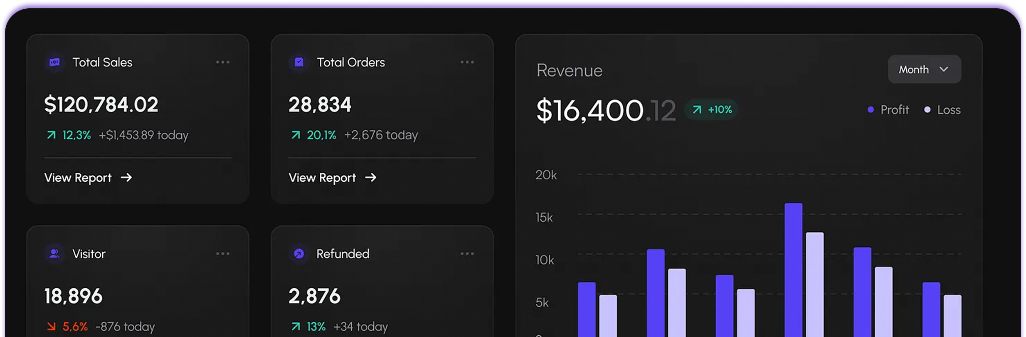Click the up arrow next to 20,1%
The height and width of the screenshot is (337, 1026).
(296, 135)
